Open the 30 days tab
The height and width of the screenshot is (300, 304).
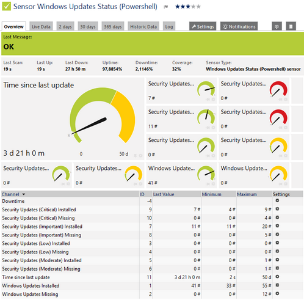click(88, 26)
